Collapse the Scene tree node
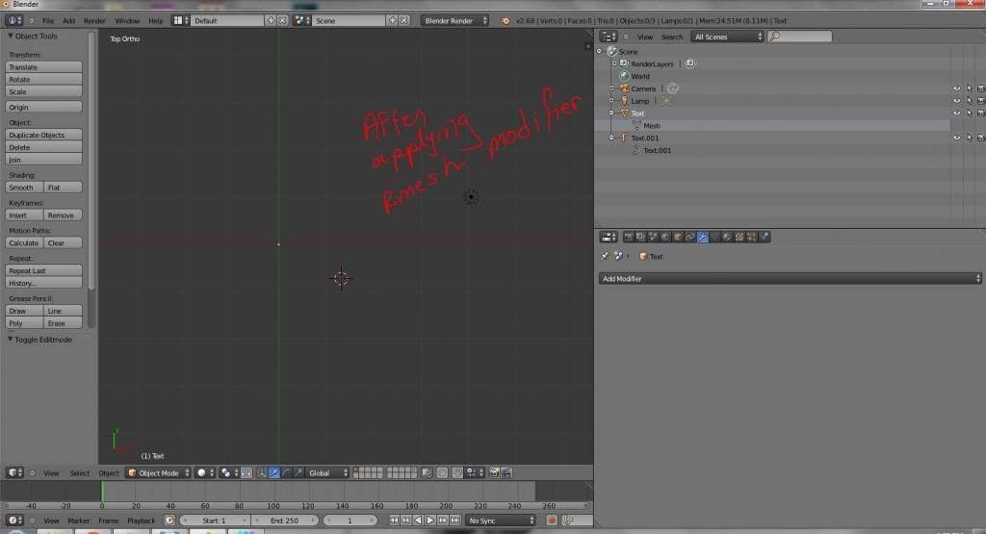The width and height of the screenshot is (986, 534). (x=599, y=52)
